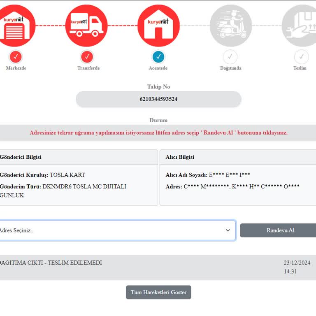Click the Acentede house icon
The width and height of the screenshot is (316, 316).
(x=158, y=26)
